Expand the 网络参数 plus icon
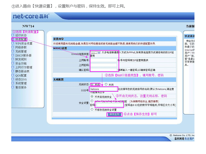 coord(13,47)
